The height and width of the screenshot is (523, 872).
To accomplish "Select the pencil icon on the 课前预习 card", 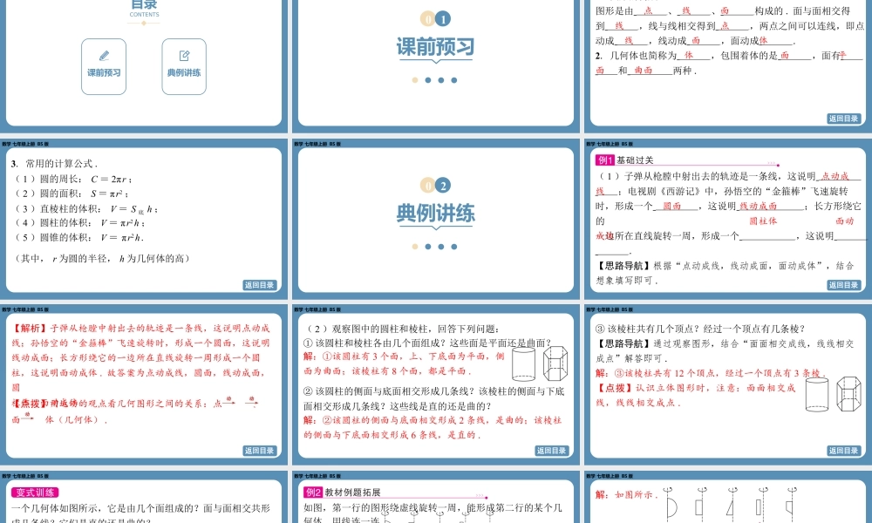I will [104, 54].
